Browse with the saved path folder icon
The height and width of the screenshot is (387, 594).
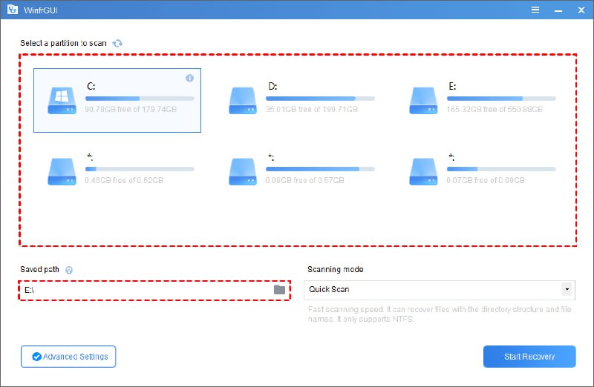[x=279, y=290]
